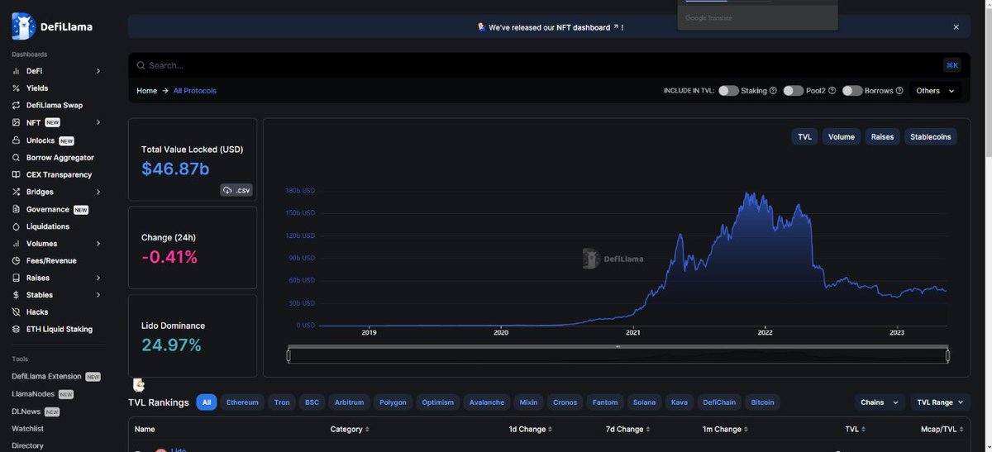Enable Pool2 in TVL toggle

tap(794, 91)
